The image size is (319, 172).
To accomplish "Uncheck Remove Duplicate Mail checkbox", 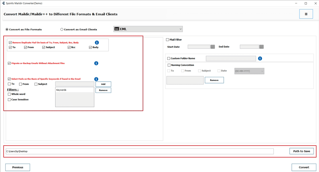I will [10, 43].
